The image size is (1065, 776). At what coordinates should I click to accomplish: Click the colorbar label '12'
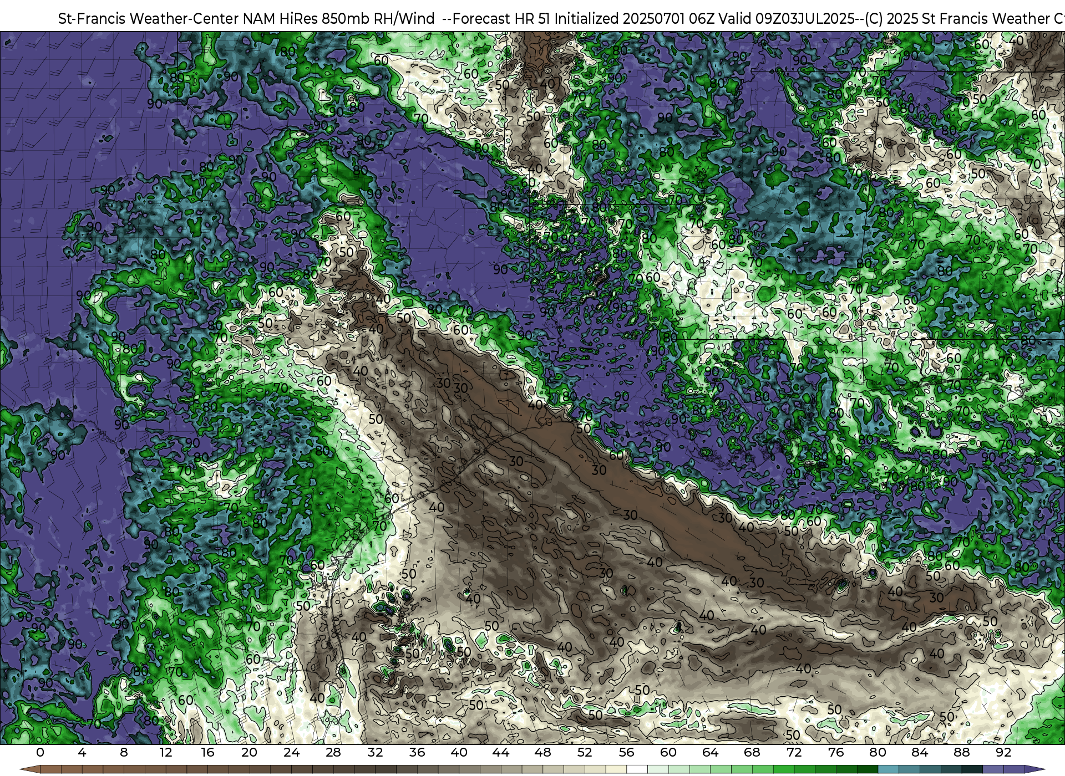click(166, 752)
